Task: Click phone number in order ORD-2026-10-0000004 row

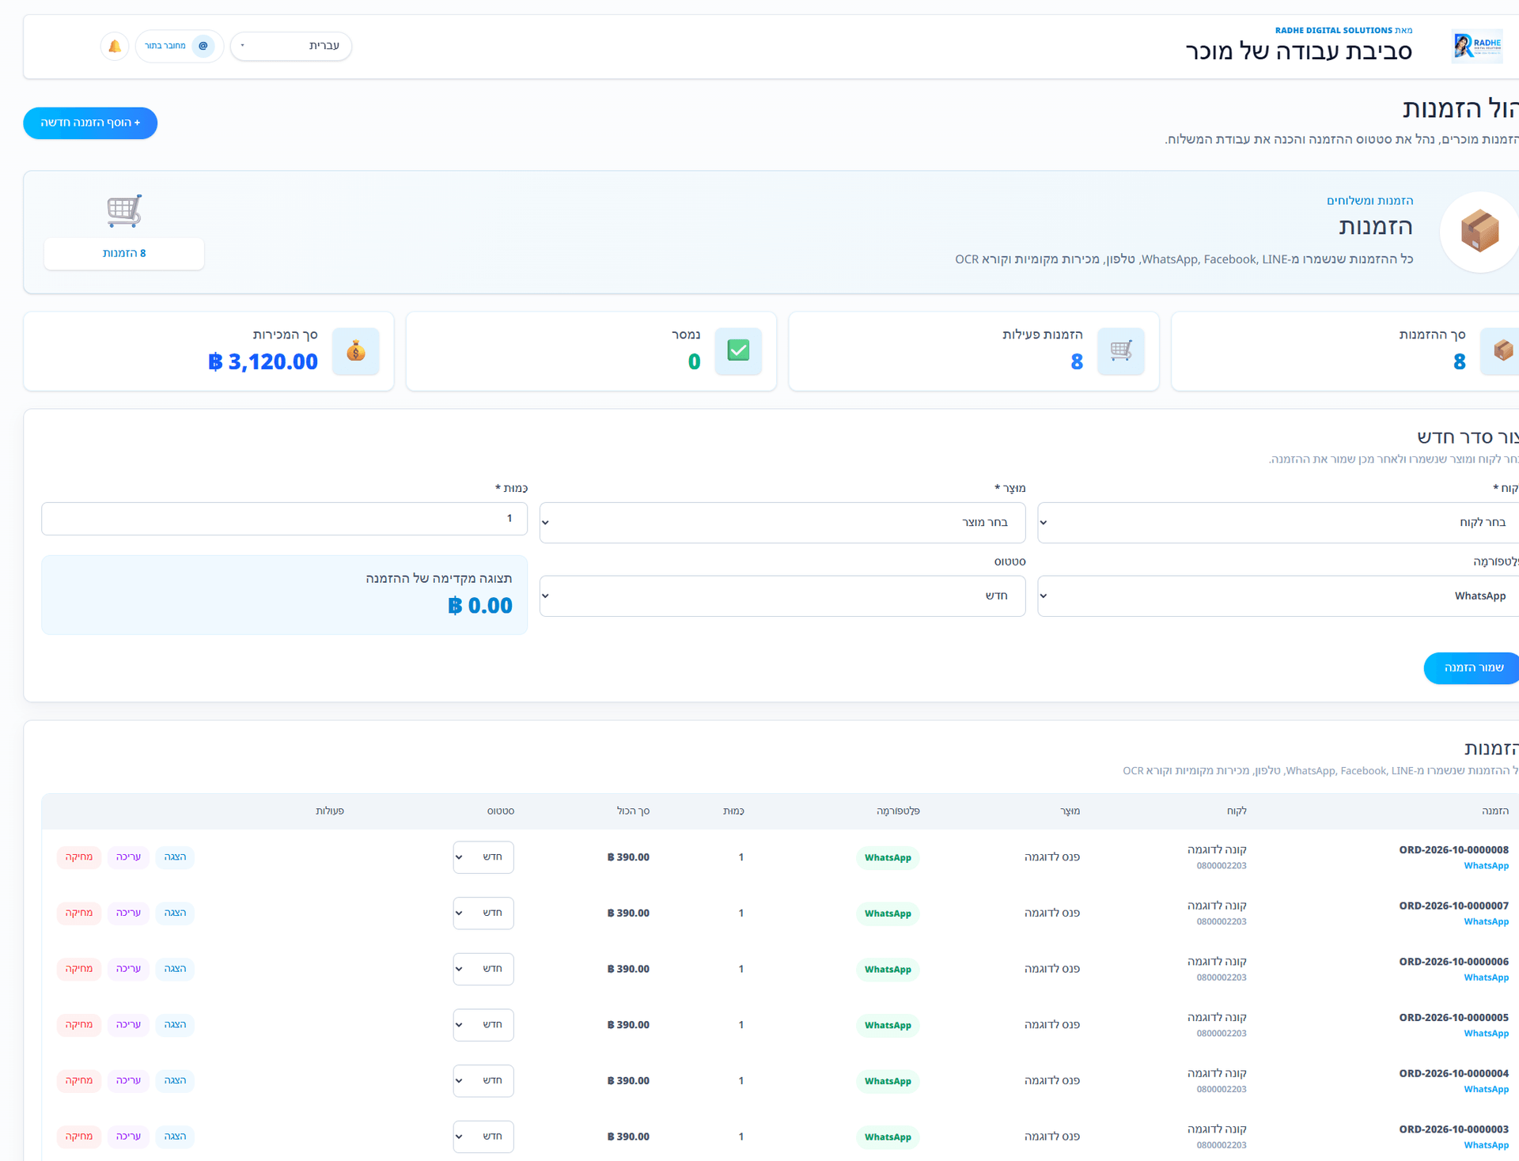Action: [1222, 1090]
